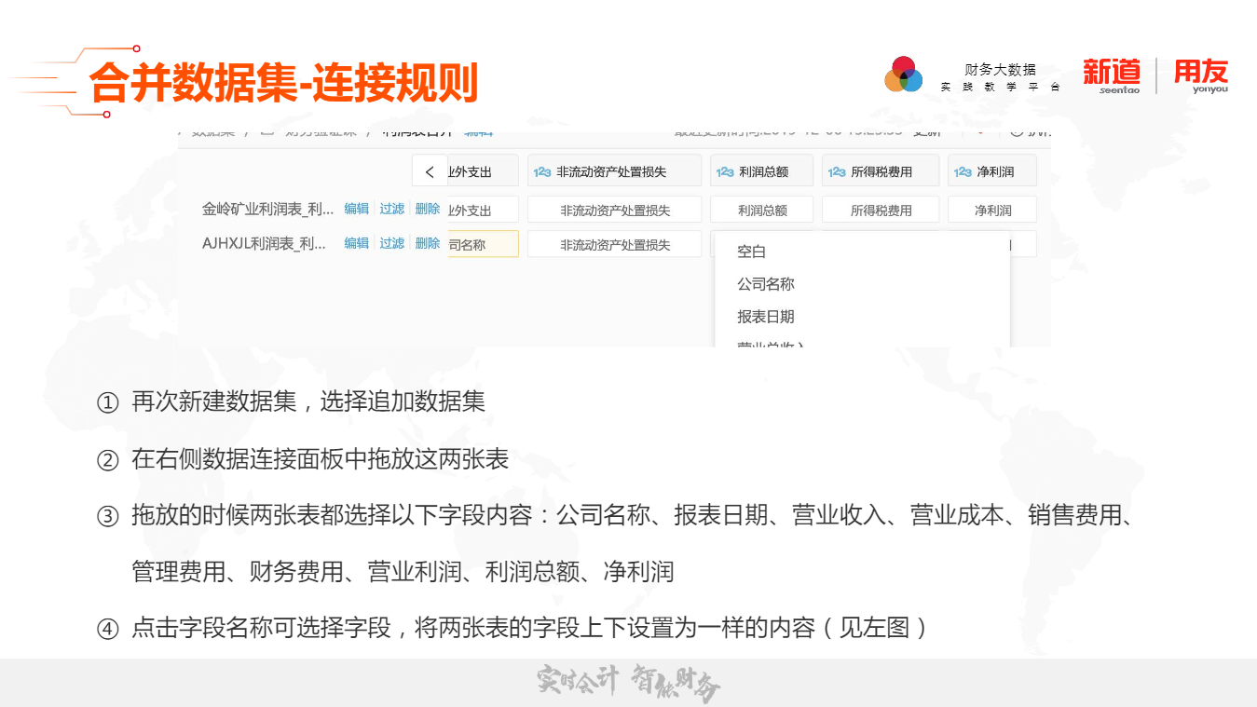Open 所得税费用 field in 金岭矿业 row

click(881, 210)
